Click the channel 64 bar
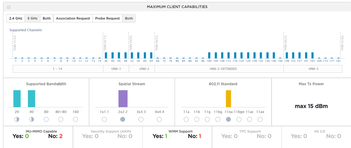This screenshot has width=351, height=148. point(151,55)
